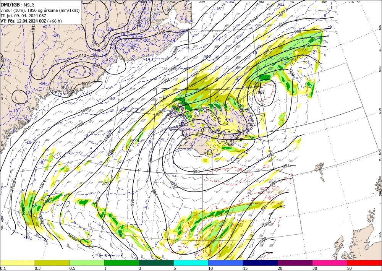
Task: Click the light green 0.5–1 legend swatch
Action: click(x=87, y=263)
